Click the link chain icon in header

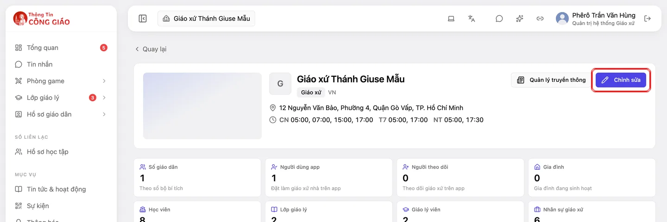coord(540,18)
